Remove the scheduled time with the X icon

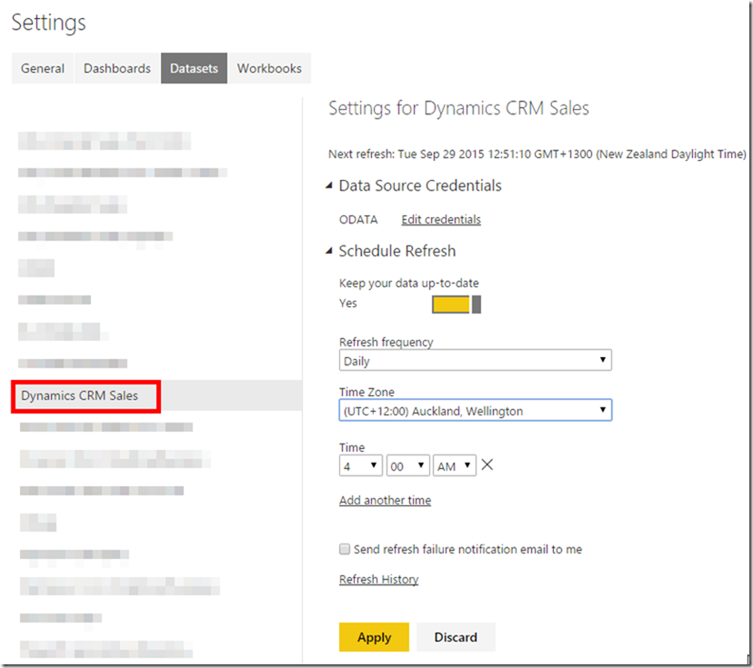coord(487,464)
